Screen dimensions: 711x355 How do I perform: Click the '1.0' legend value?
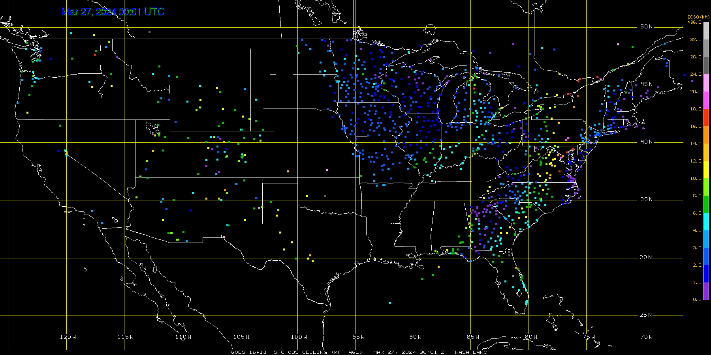[x=697, y=282]
